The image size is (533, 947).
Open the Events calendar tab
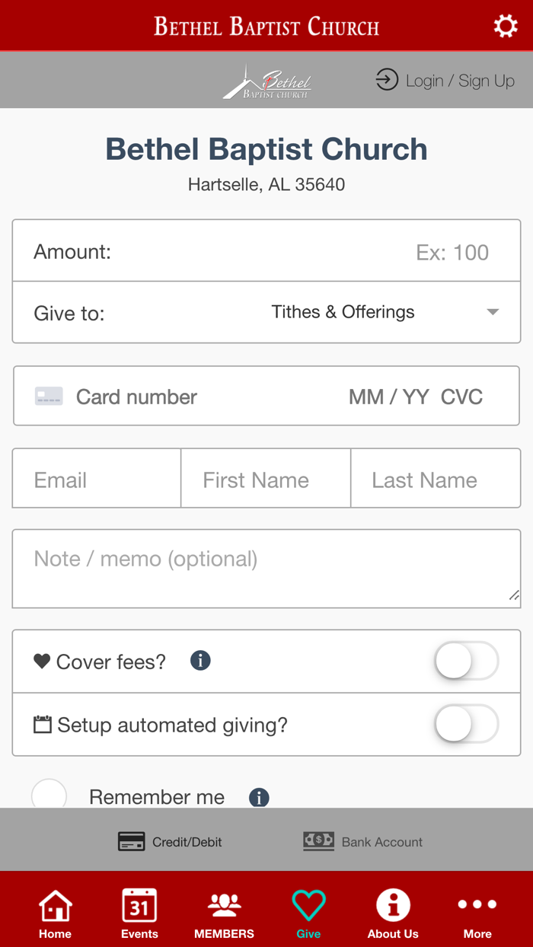click(139, 914)
